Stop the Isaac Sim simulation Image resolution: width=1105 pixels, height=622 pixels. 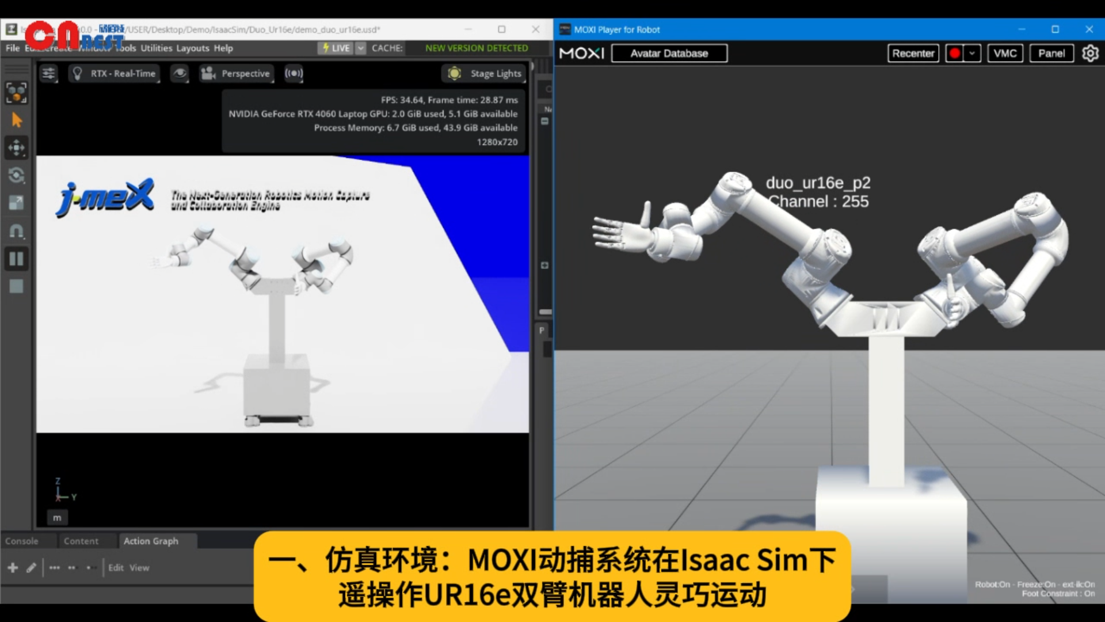[16, 286]
